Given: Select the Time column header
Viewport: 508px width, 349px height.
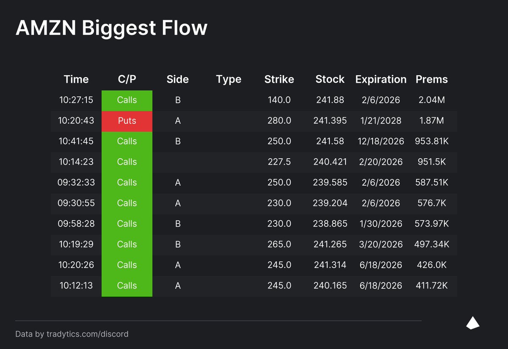Looking at the screenshot, I should point(76,80).
